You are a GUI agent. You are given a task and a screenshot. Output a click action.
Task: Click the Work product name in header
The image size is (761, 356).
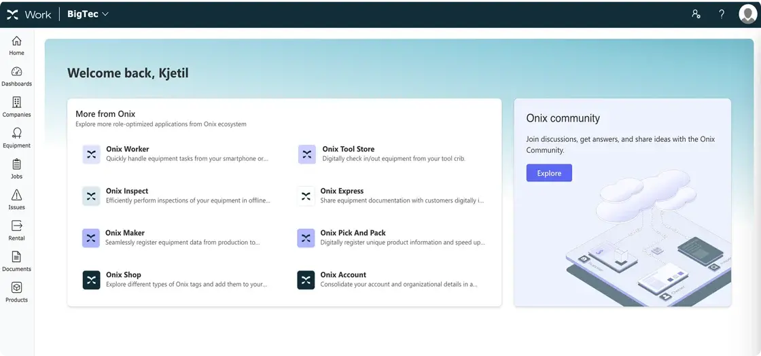click(x=38, y=14)
